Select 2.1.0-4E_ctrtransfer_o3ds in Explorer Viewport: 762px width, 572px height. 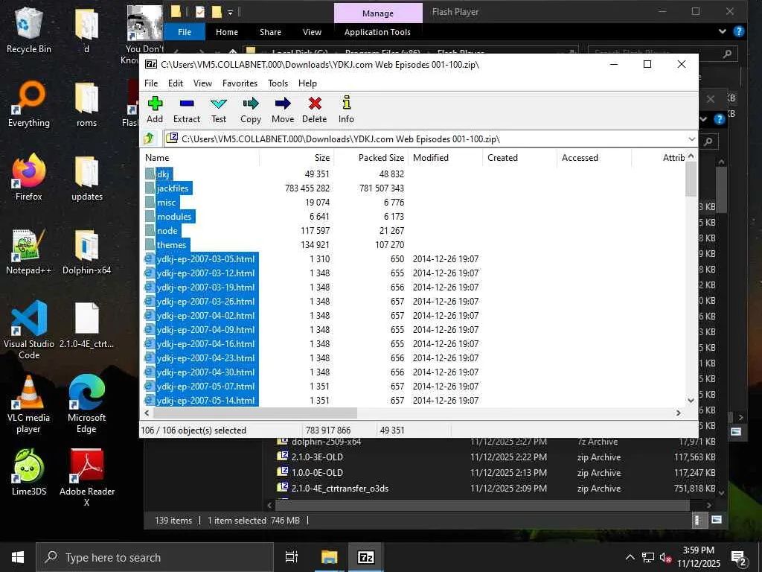point(339,489)
